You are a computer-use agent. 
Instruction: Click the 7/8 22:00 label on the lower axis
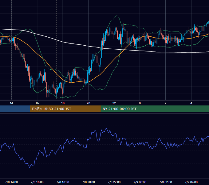tap(114, 182)
